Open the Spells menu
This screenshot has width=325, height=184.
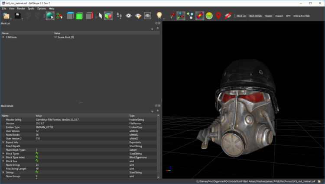coord(31,9)
